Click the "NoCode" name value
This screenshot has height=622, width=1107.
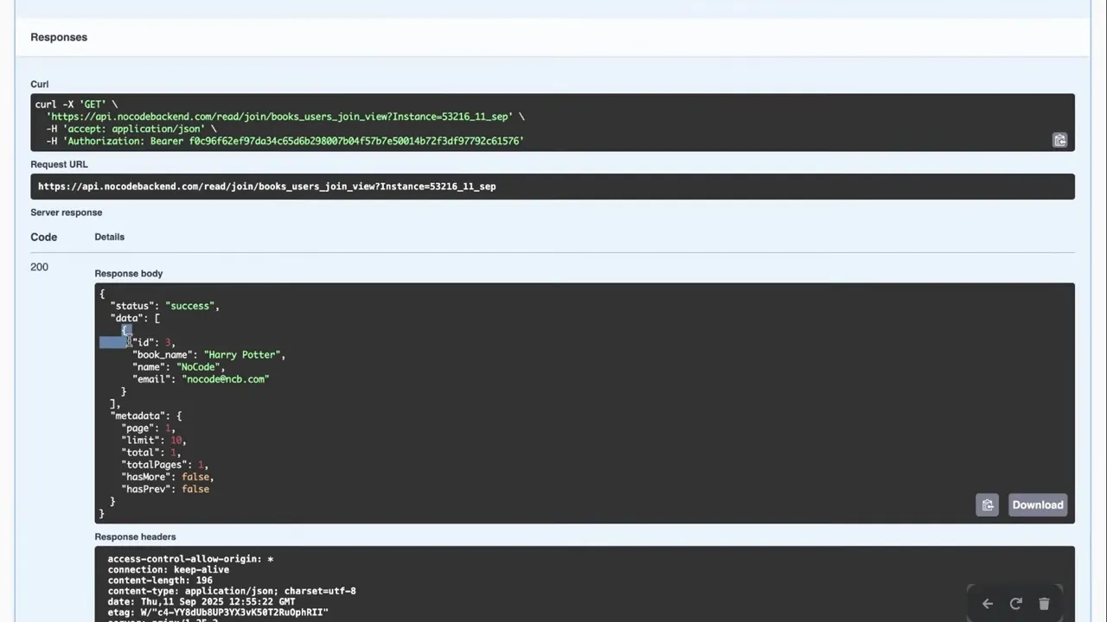coord(199,367)
